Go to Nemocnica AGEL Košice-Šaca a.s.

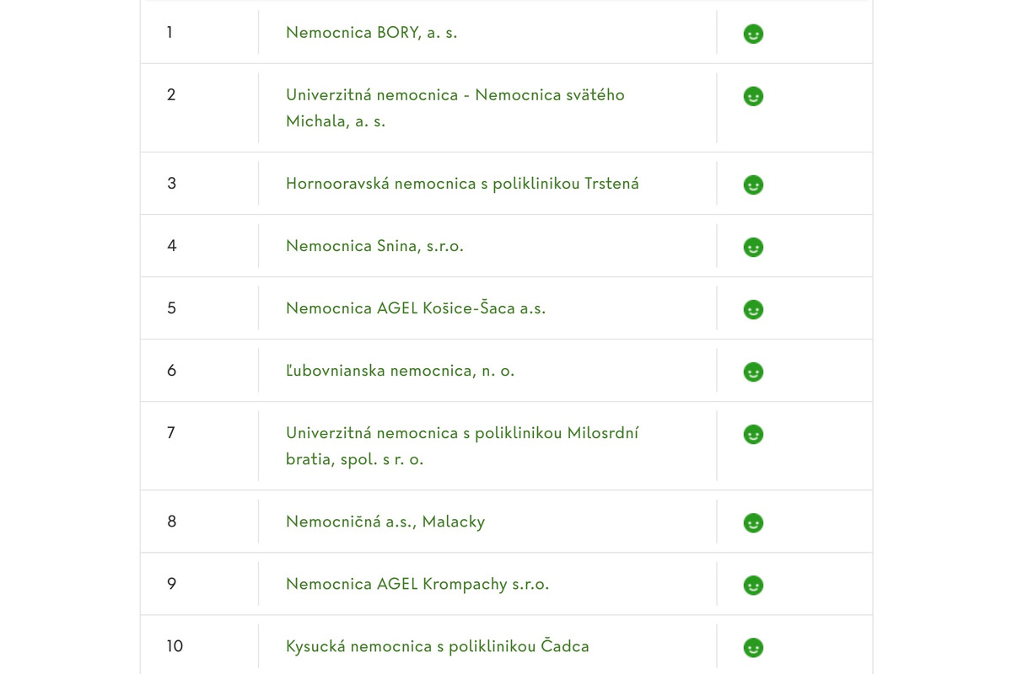click(416, 308)
